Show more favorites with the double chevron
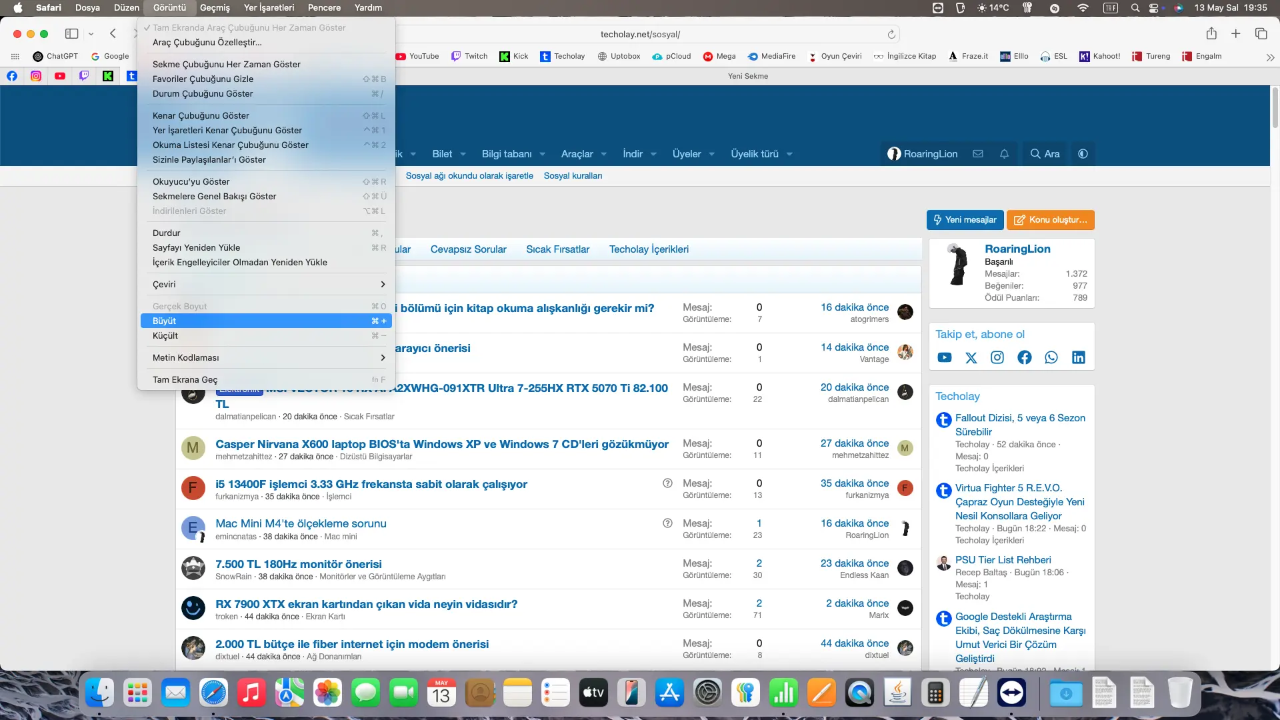The width and height of the screenshot is (1280, 720). coord(1270,57)
